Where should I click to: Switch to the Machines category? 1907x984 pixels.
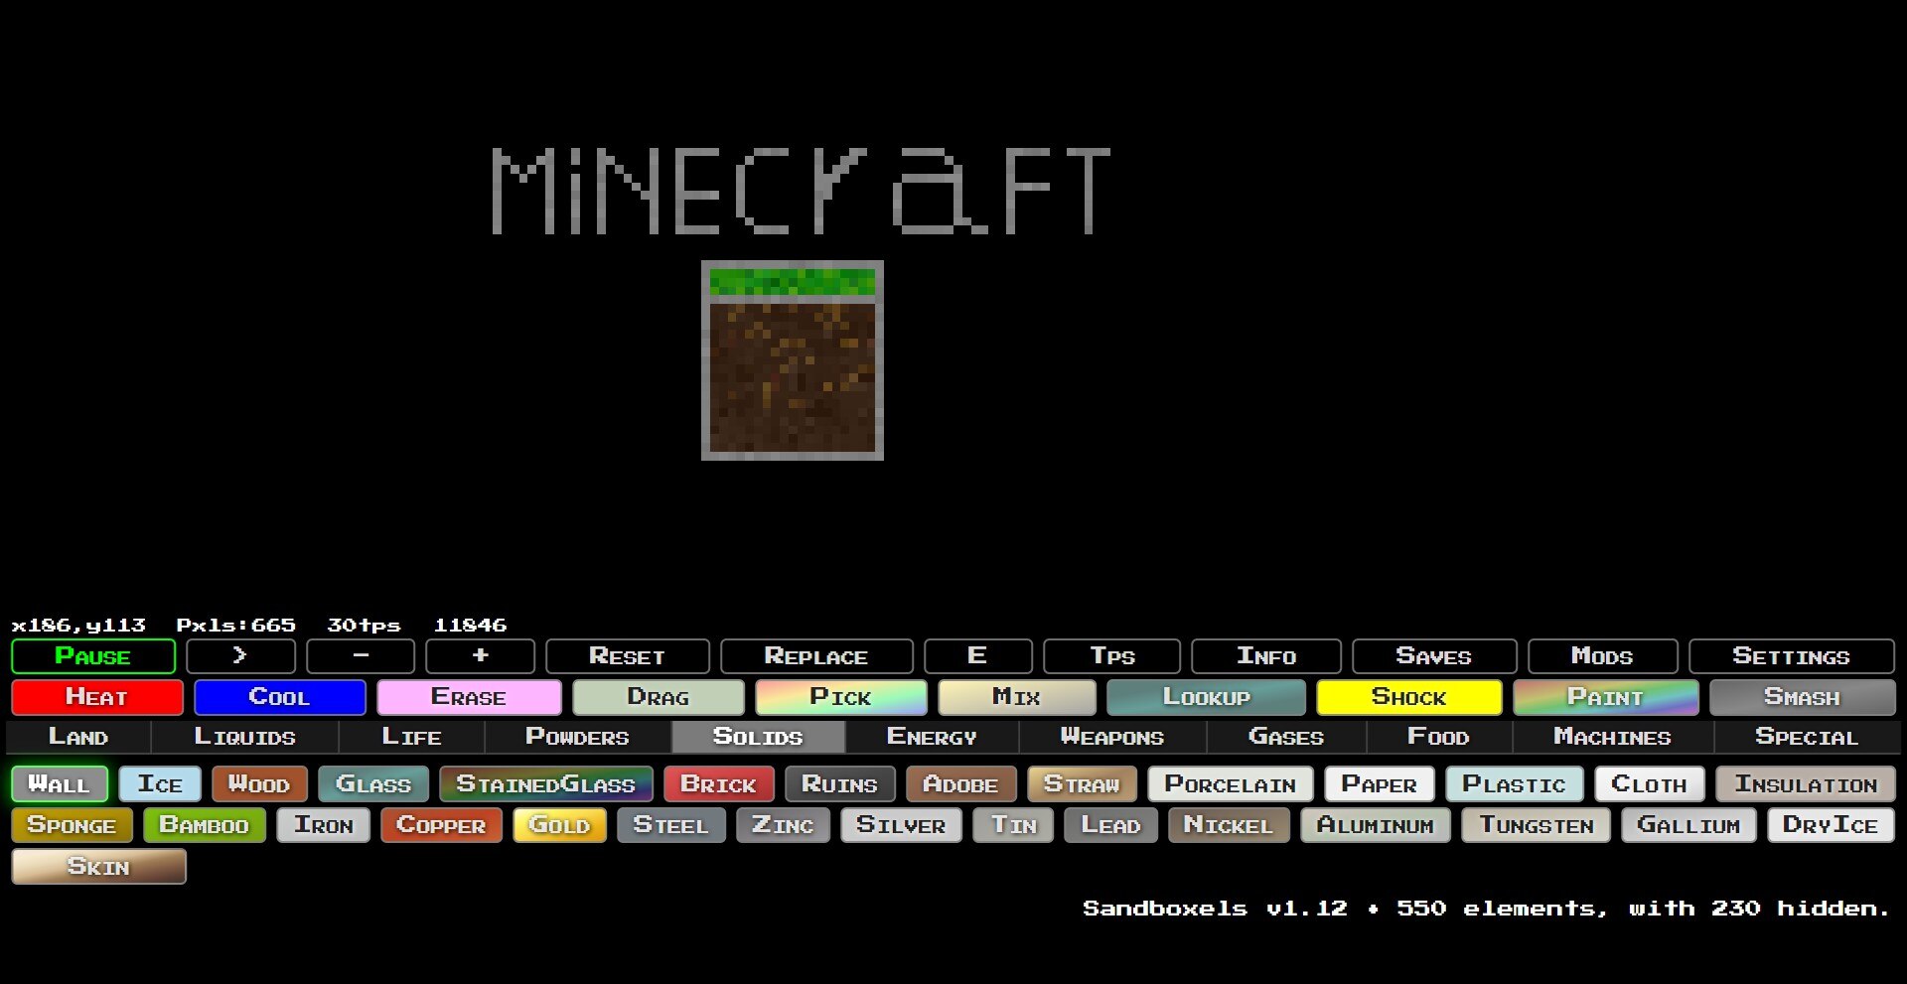point(1612,737)
